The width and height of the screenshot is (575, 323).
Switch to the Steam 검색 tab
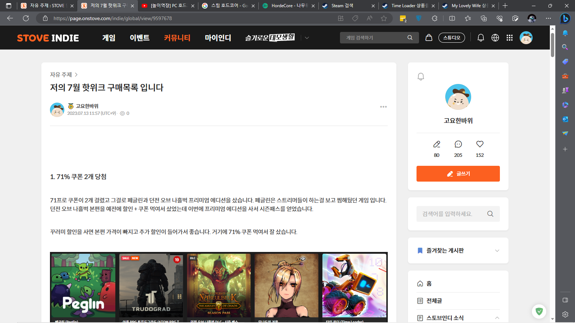coord(347,6)
